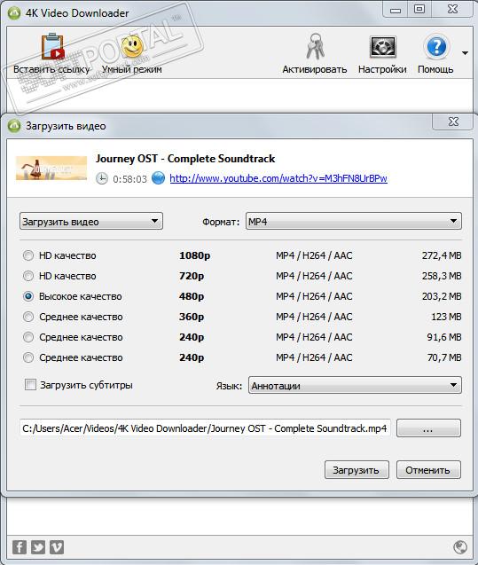Click the 203,2 MB size value
The height and width of the screenshot is (565, 478).
point(442,296)
